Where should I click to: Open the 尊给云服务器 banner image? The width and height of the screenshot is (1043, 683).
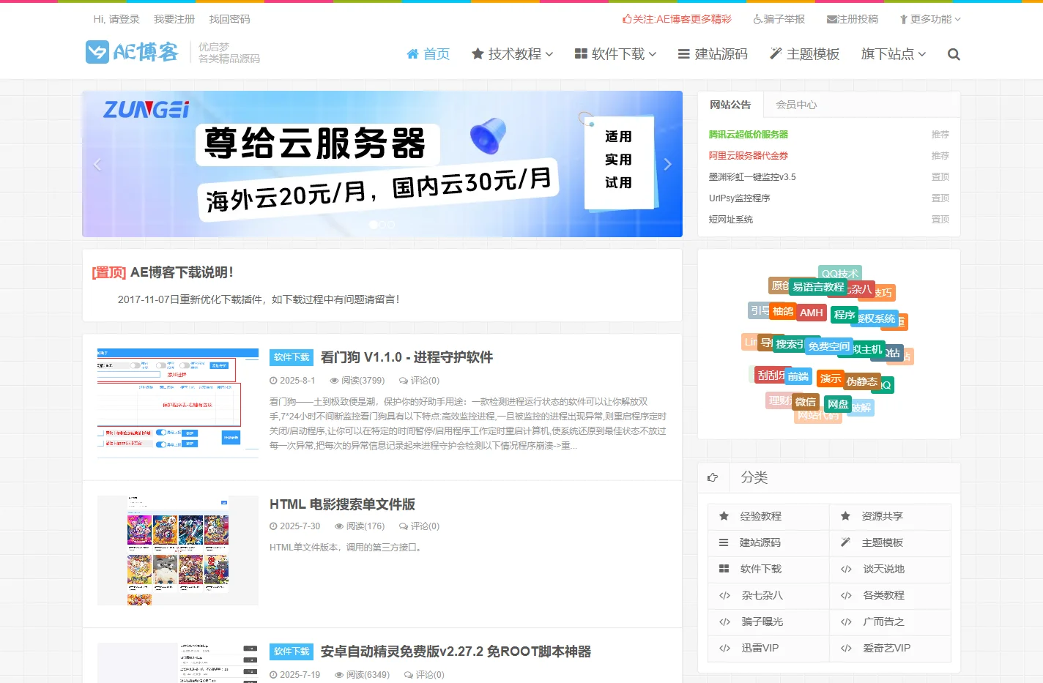[382, 164]
